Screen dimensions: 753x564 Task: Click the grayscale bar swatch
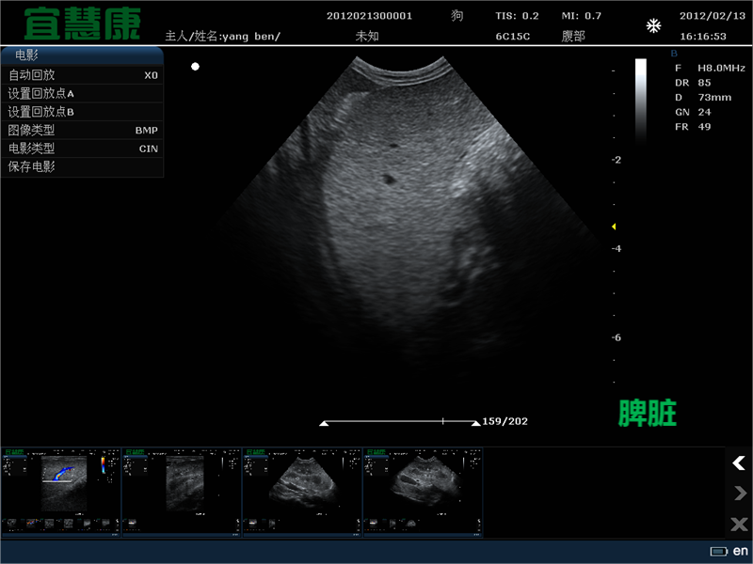coord(640,100)
